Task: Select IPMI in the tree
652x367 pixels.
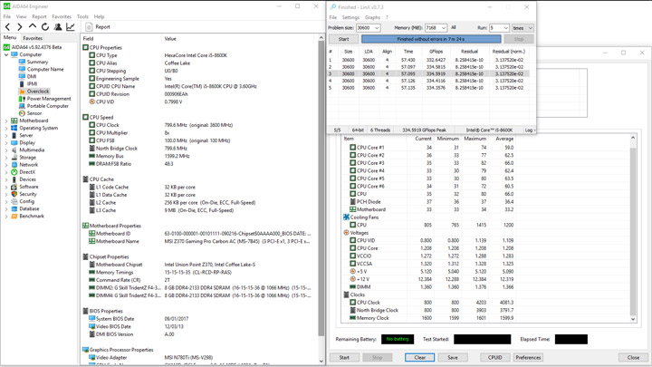Action: [x=32, y=83]
